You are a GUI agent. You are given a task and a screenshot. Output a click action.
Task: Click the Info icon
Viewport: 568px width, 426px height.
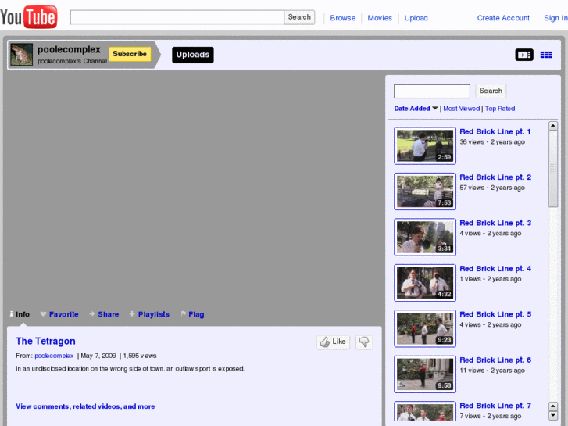click(x=11, y=314)
